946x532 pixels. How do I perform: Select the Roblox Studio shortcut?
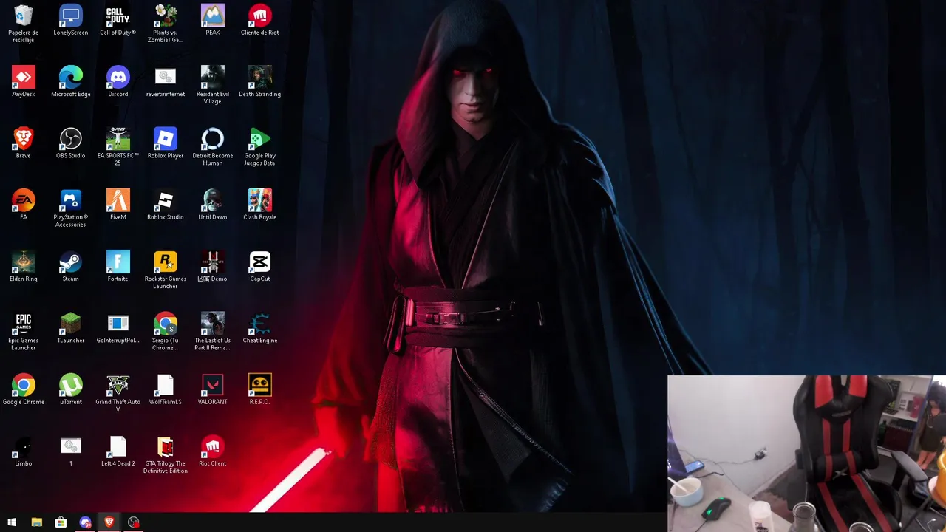point(165,200)
